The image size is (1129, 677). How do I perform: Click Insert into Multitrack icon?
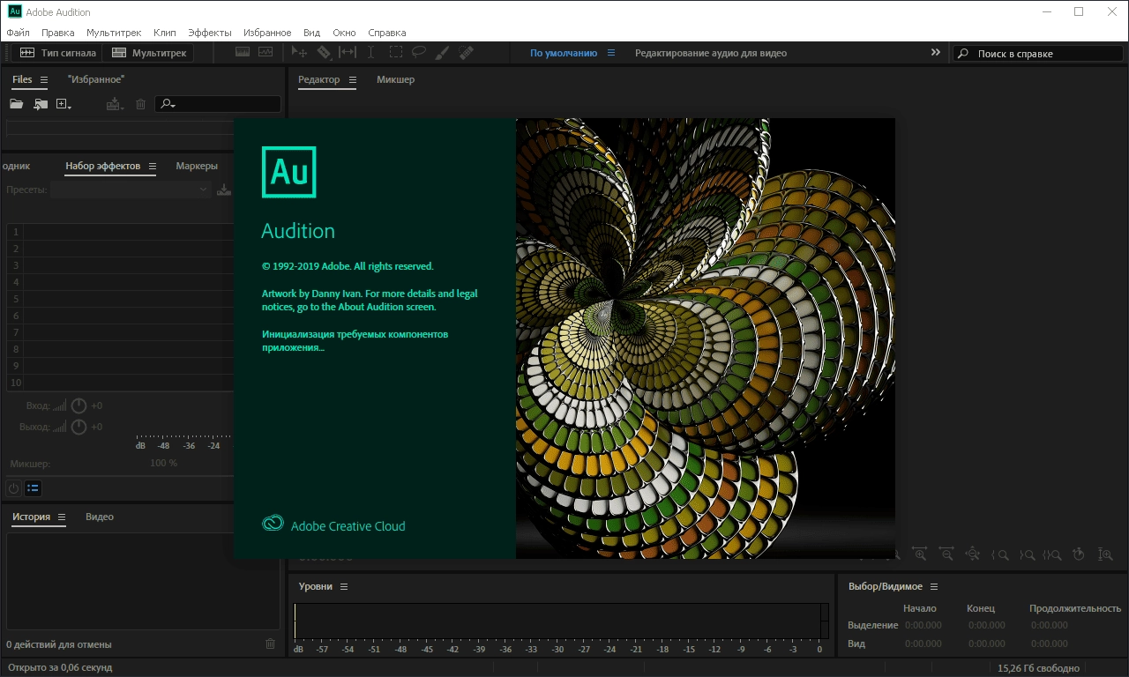115,104
